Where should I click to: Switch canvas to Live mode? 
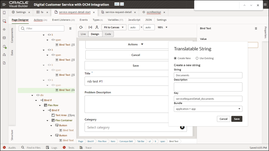coord(83,34)
